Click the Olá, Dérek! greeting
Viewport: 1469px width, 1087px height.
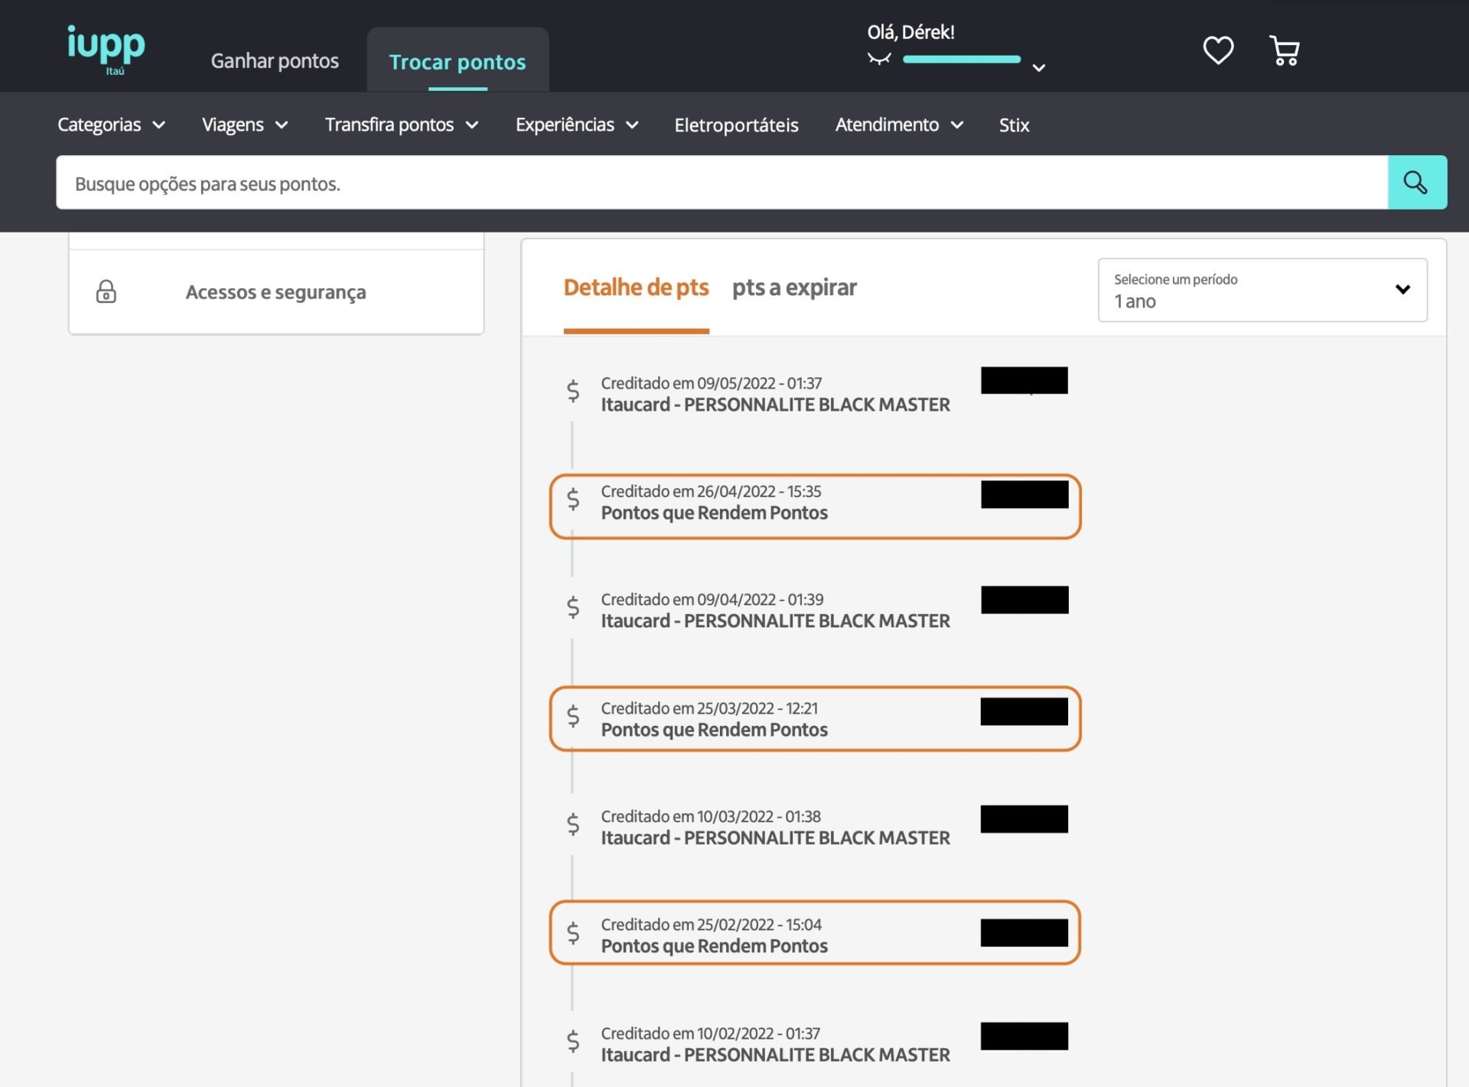coord(910,32)
